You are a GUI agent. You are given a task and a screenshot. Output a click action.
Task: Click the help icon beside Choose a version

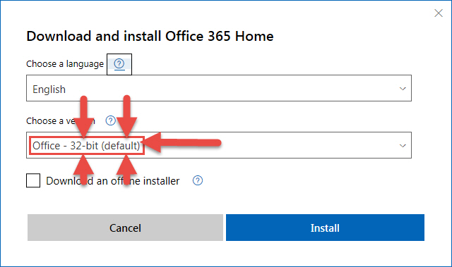click(110, 120)
